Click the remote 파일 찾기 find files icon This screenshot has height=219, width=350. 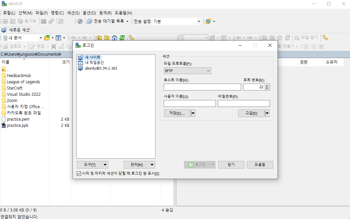(x=297, y=38)
